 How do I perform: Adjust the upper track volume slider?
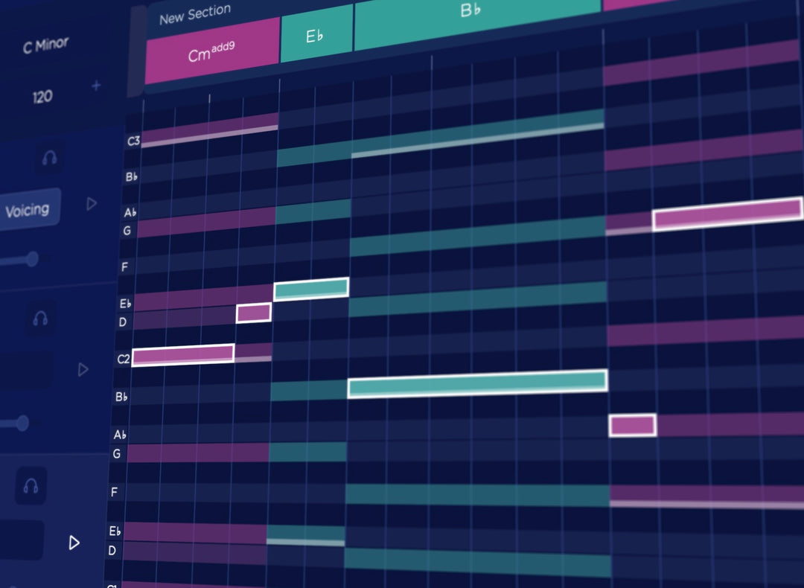31,259
